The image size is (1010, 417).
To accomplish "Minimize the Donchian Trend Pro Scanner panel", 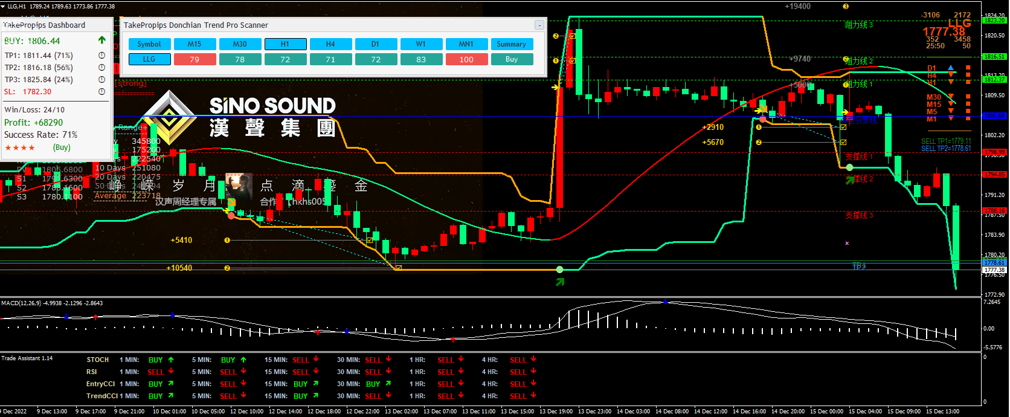I will click(539, 25).
